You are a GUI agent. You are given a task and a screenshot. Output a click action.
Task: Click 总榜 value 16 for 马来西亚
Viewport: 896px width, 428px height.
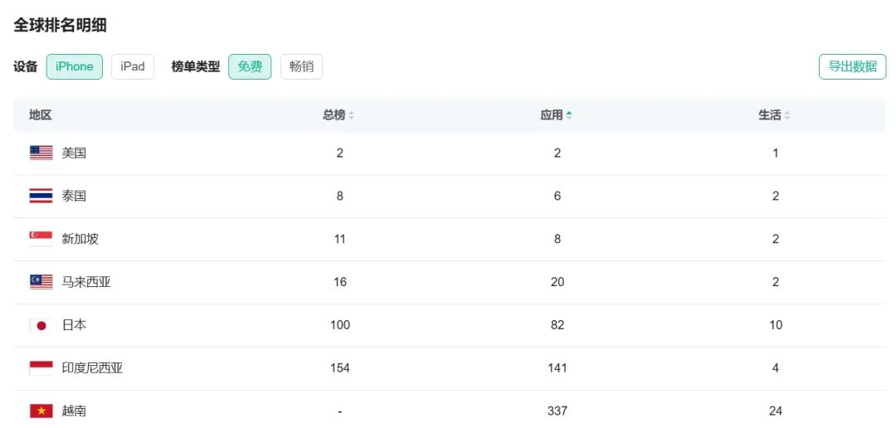coord(340,282)
